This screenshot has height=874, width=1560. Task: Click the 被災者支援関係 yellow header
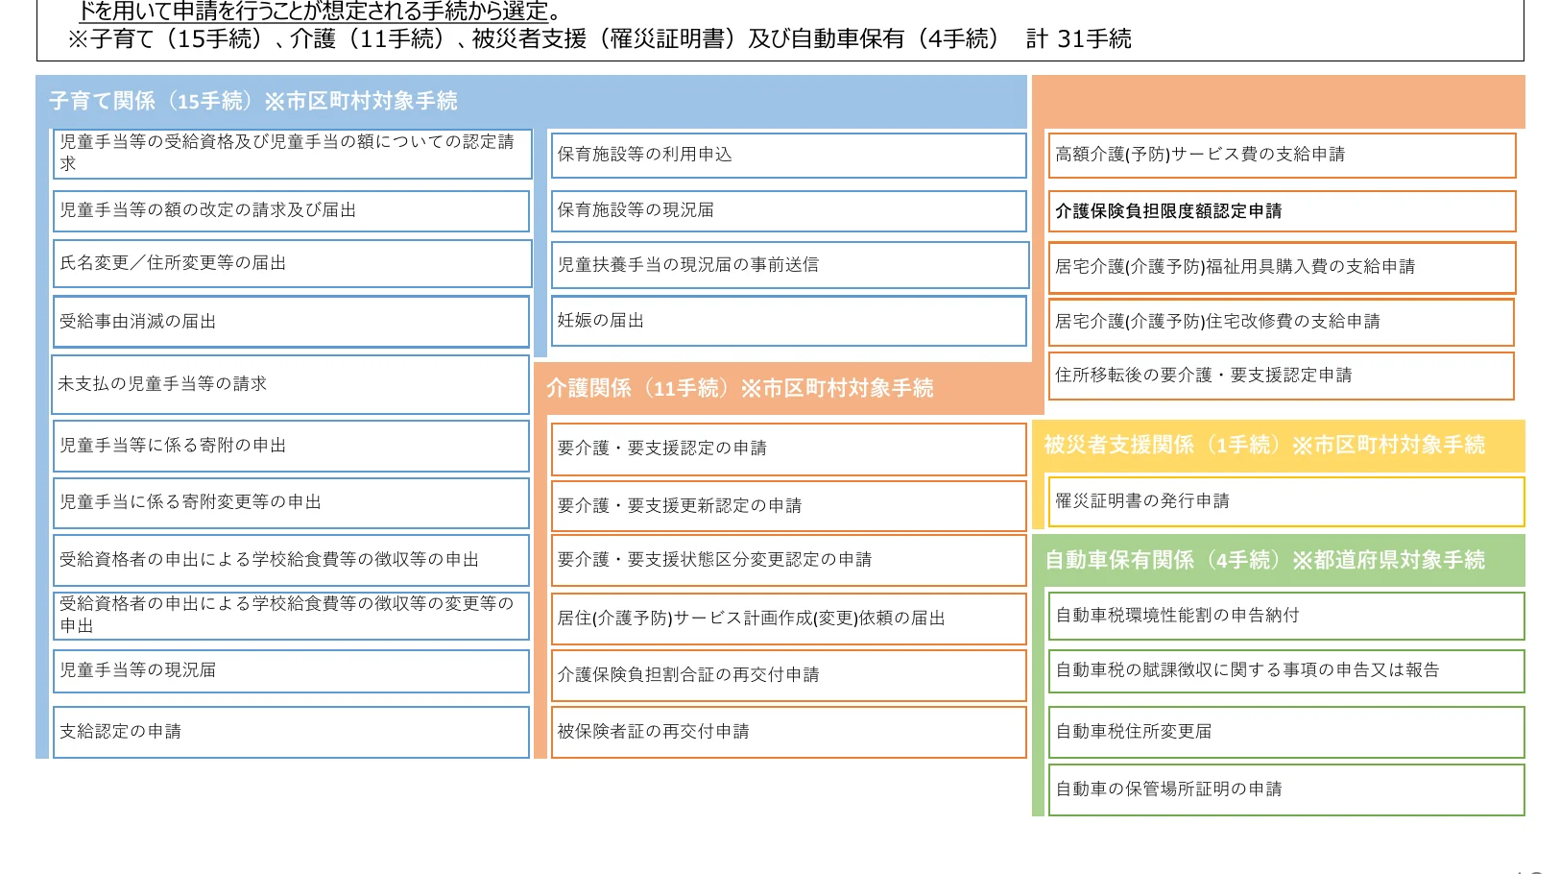[1264, 445]
